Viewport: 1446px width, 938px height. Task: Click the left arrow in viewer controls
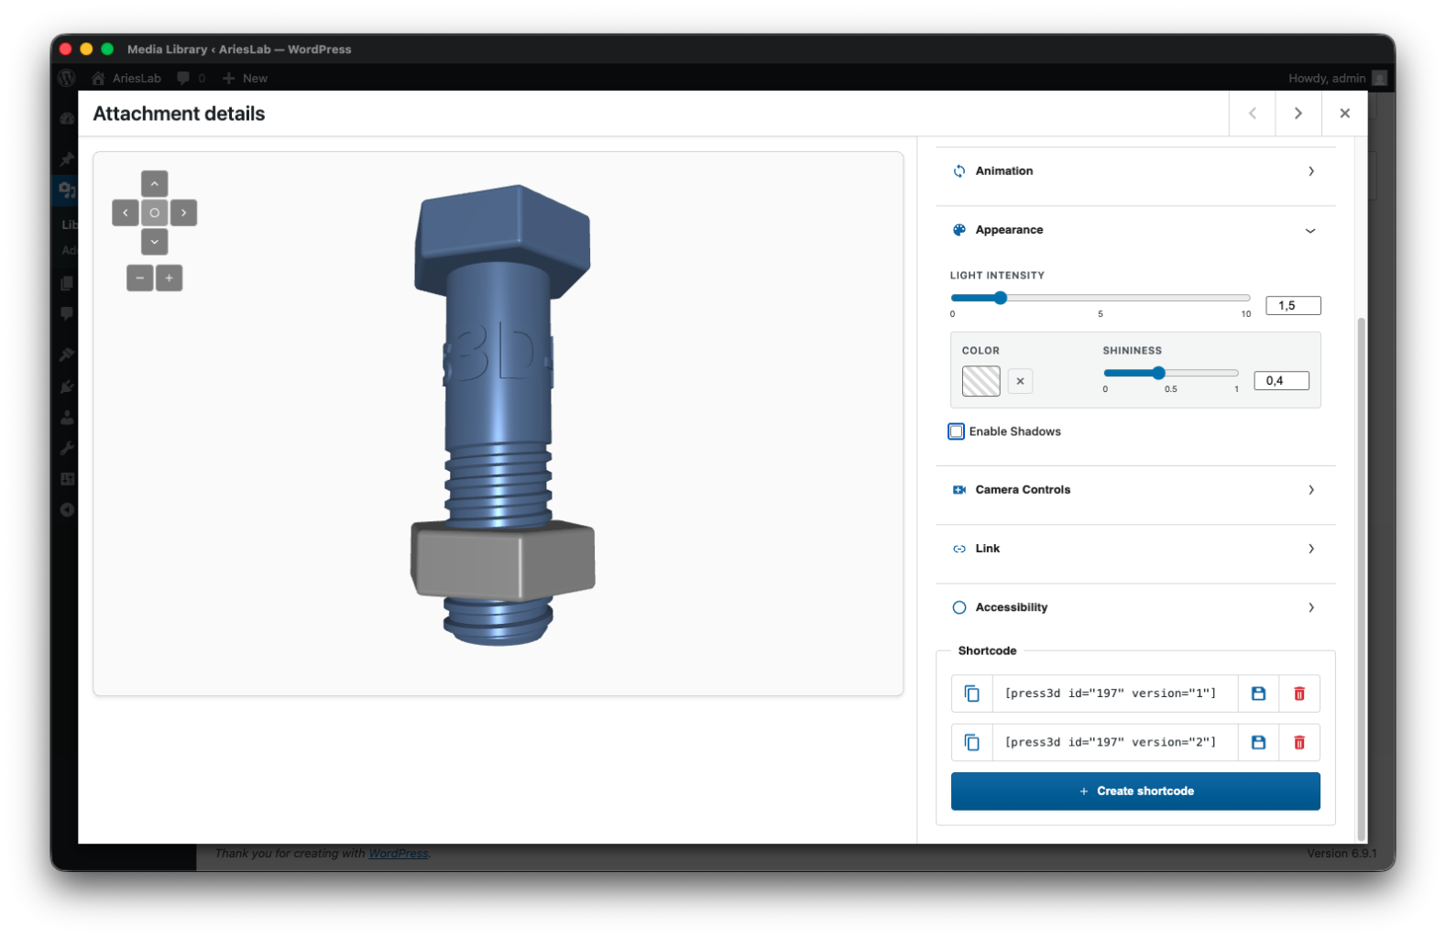[126, 213]
